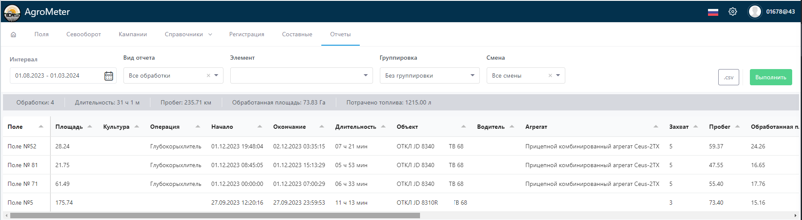Clear the Вид отчета selection

tap(209, 75)
